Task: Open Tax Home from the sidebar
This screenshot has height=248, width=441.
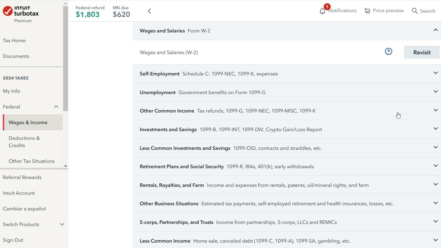Action: pos(14,40)
